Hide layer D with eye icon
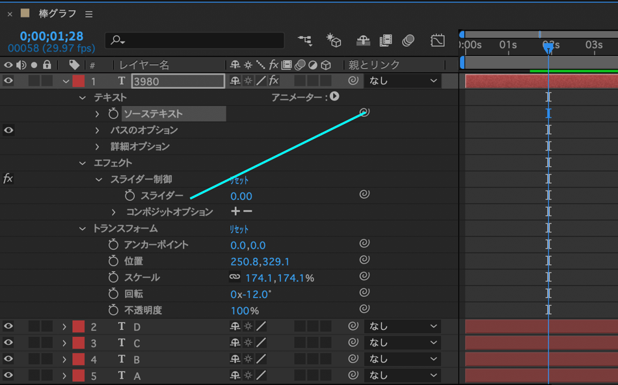This screenshot has height=385, width=618. coord(8,327)
